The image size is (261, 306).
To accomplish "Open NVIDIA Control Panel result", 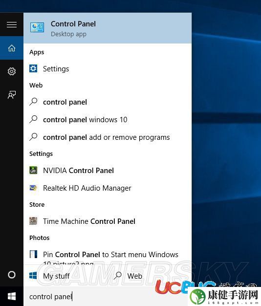I will 108,171.
